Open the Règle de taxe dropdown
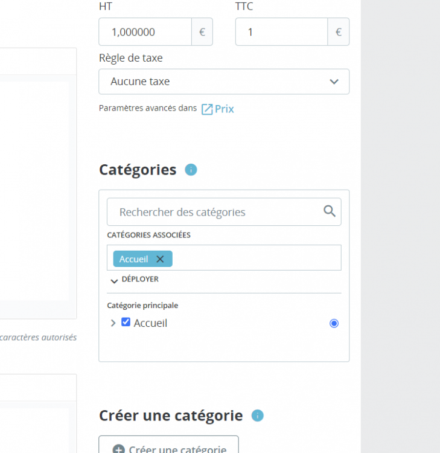 click(224, 82)
